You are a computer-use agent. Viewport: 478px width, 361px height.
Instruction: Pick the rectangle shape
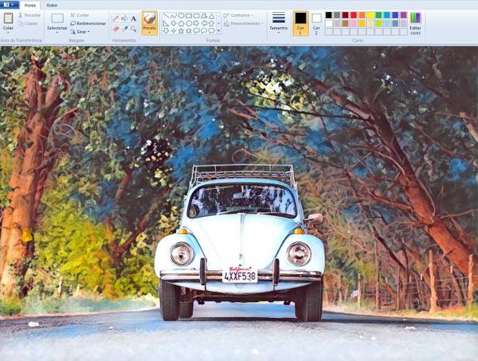point(189,16)
